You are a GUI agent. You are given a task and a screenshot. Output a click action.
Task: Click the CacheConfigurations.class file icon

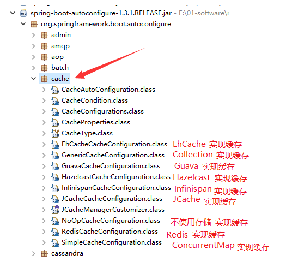[55, 111]
